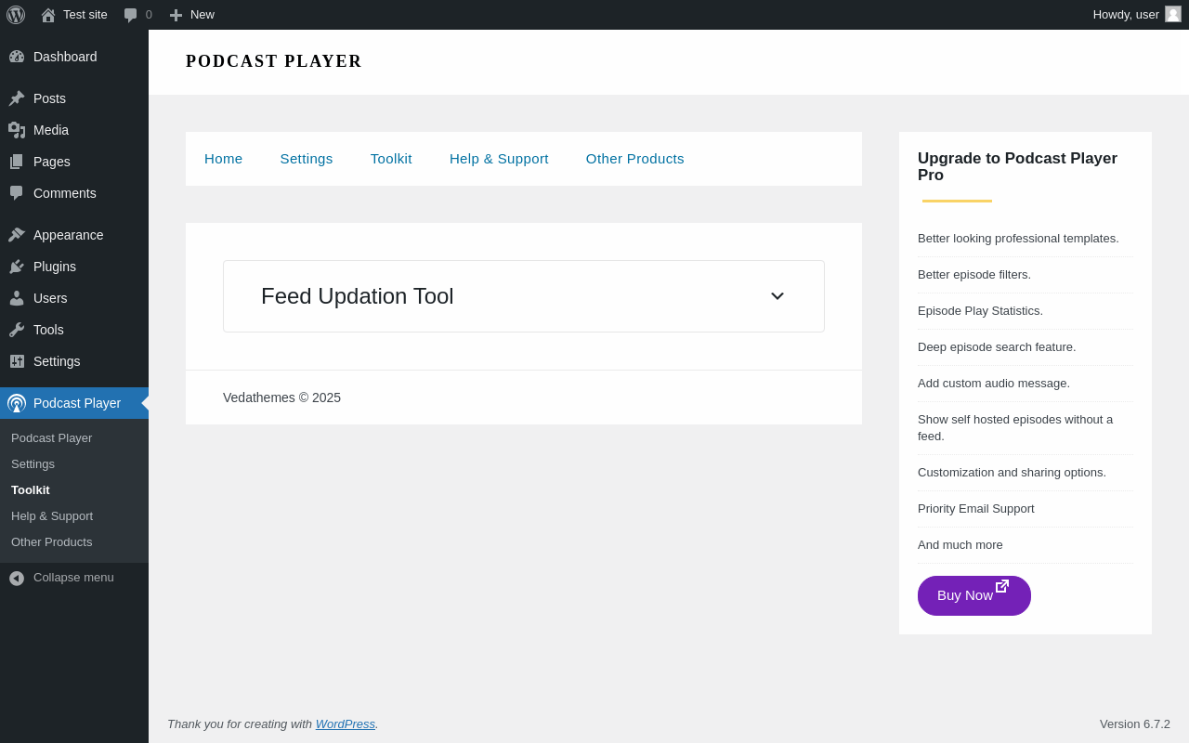This screenshot has width=1189, height=743.
Task: Click the Test site link
Action: click(85, 15)
